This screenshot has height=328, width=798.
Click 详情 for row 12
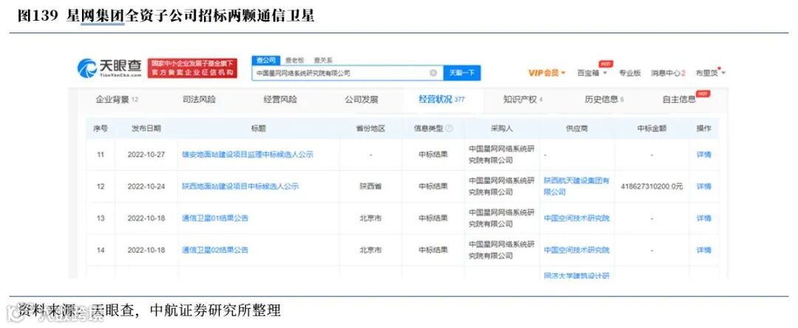click(704, 187)
